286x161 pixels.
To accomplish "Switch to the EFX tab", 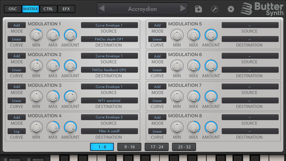I will click(66, 9).
